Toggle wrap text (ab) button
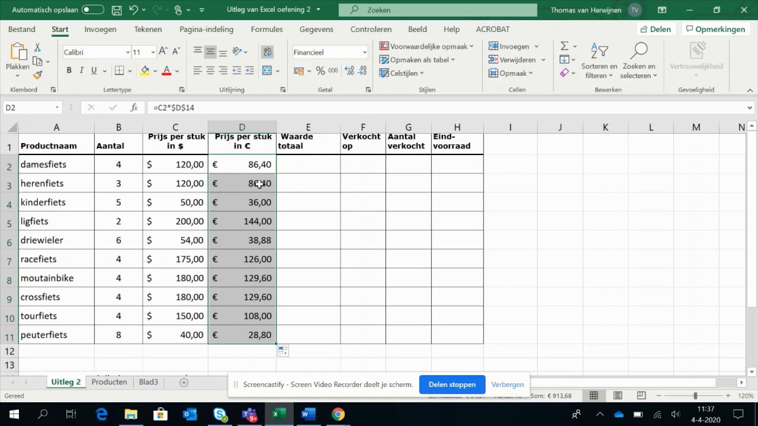Viewport: 758px width, 426px height. [x=268, y=52]
